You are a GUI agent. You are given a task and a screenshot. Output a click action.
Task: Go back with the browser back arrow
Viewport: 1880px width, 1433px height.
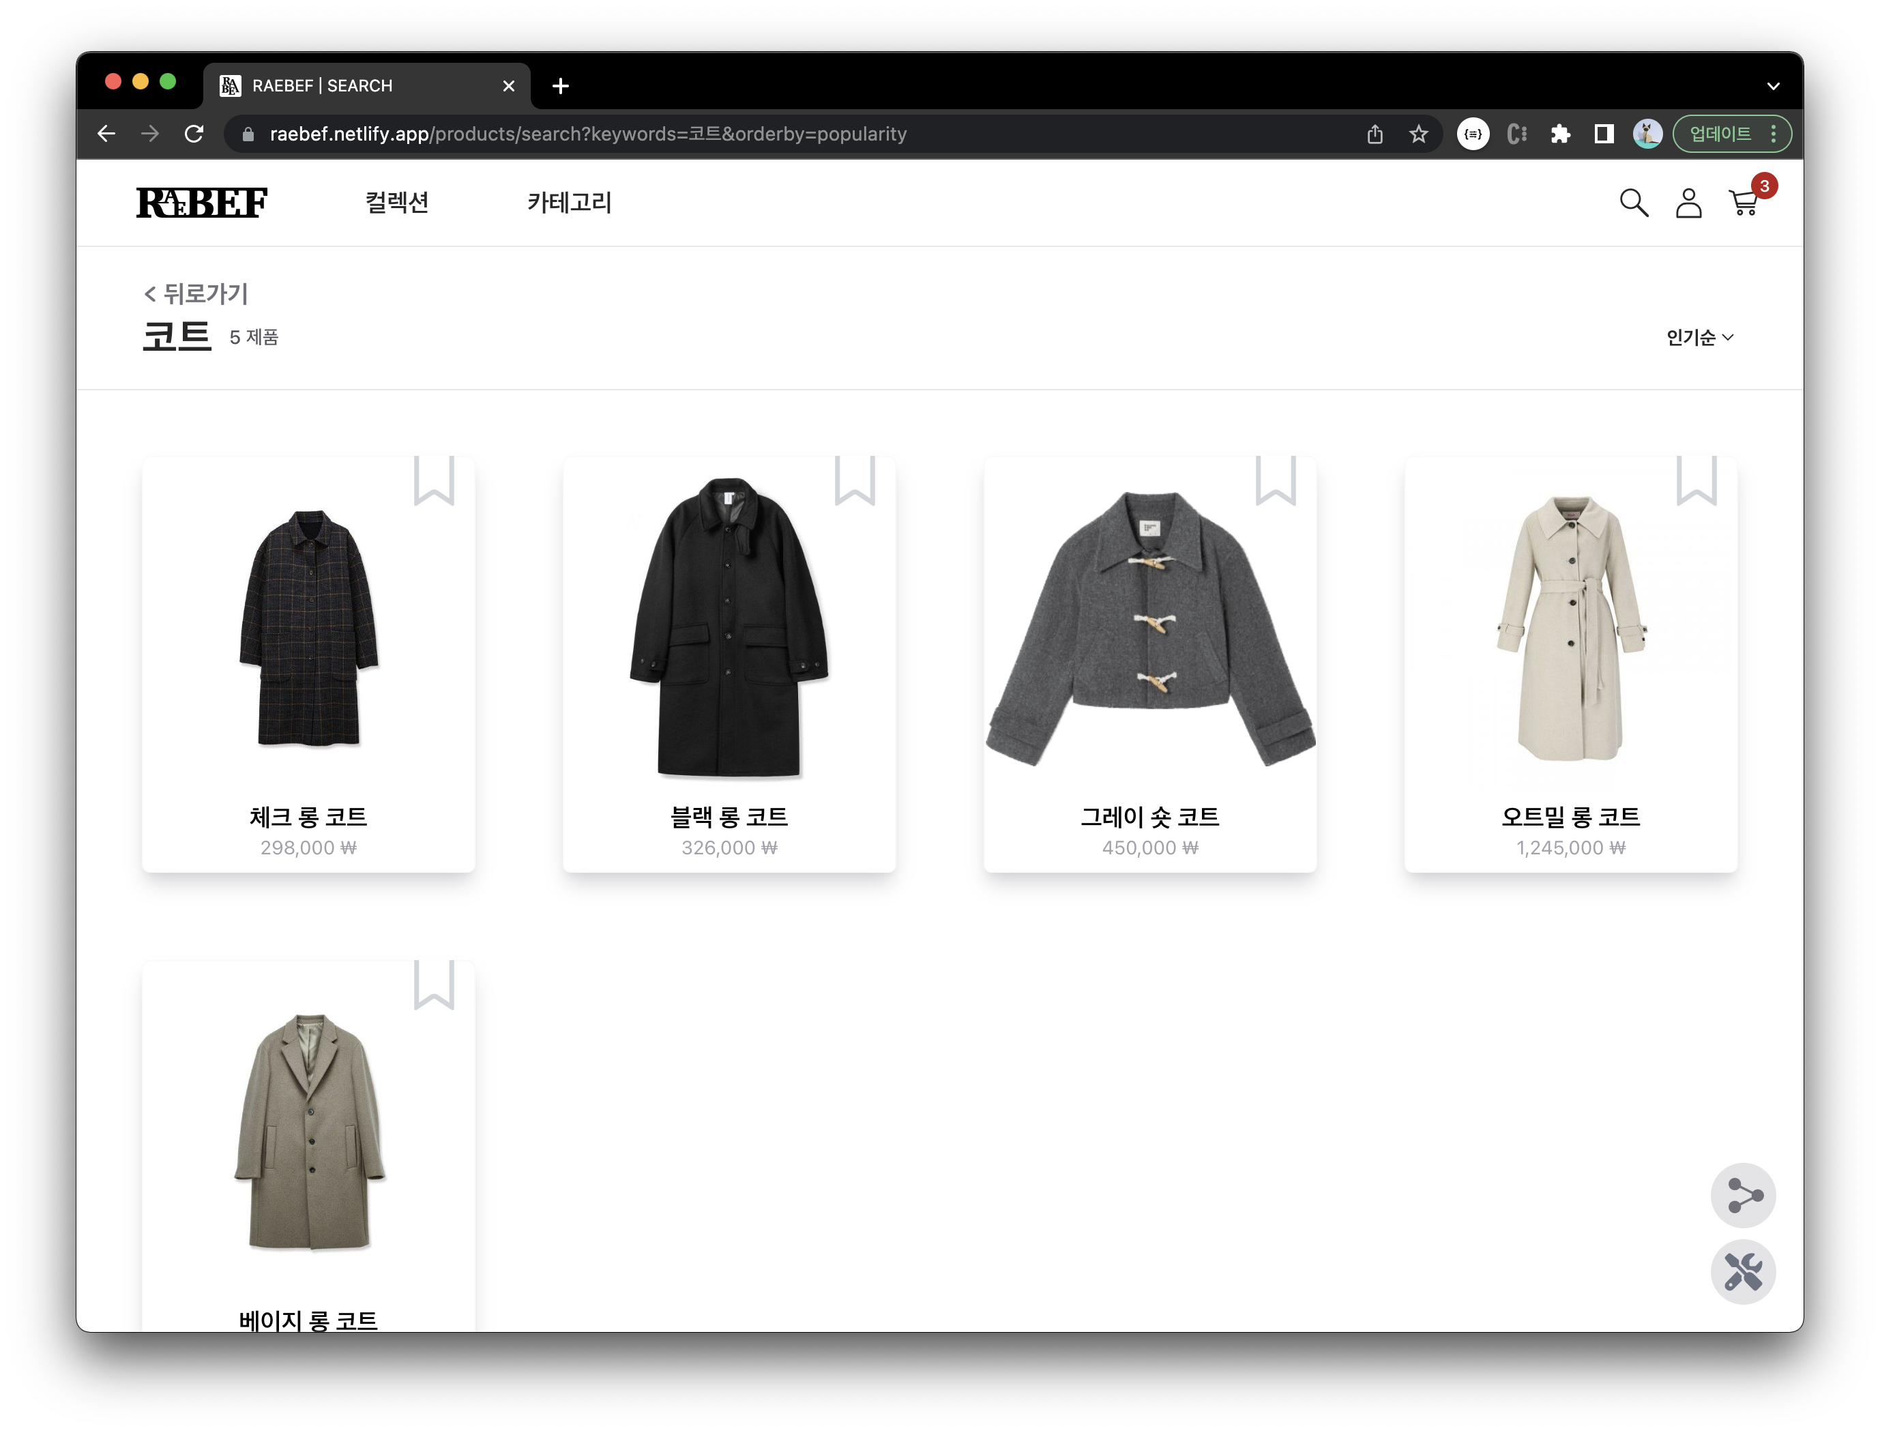pos(106,134)
